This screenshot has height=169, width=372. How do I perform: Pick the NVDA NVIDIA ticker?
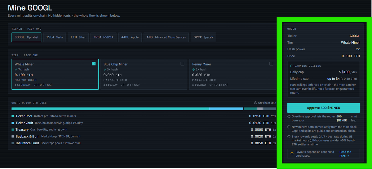(x=104, y=37)
